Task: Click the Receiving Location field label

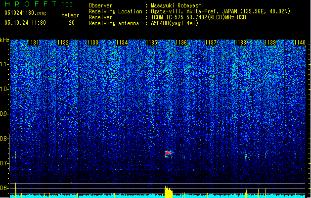Action: 115,11
